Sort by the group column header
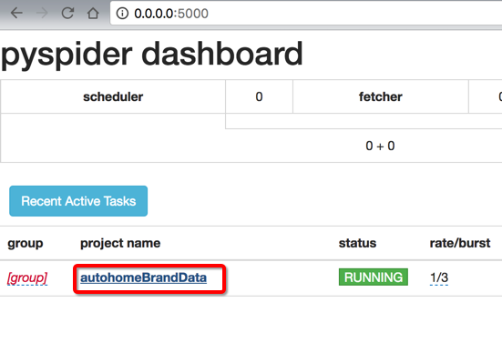The height and width of the screenshot is (343, 502). pyautogui.click(x=26, y=243)
